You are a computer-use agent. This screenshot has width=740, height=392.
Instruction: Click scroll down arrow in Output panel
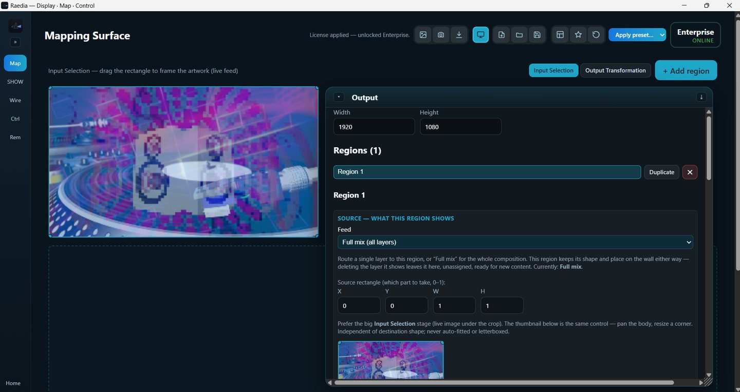pos(709,375)
